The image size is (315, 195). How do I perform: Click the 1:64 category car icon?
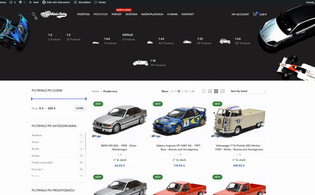pyautogui.click(x=96, y=43)
